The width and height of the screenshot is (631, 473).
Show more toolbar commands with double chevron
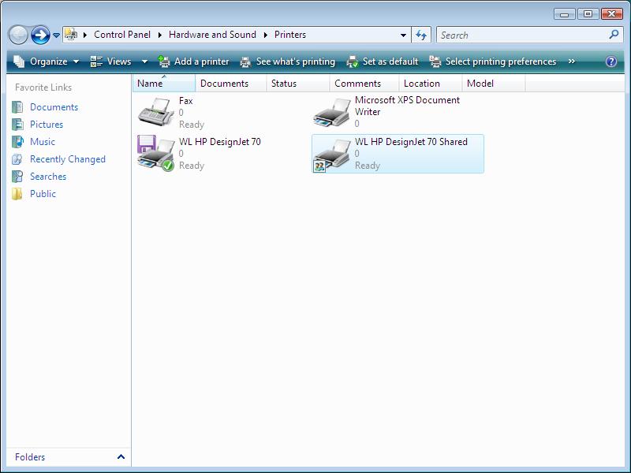(x=571, y=61)
